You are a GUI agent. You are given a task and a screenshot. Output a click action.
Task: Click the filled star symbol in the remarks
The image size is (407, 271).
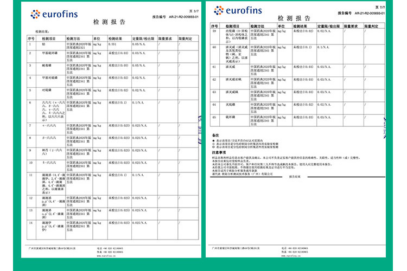pos(213,139)
